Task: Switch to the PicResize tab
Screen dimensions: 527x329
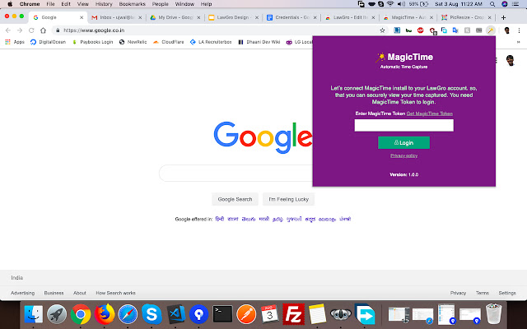Action: (464, 17)
